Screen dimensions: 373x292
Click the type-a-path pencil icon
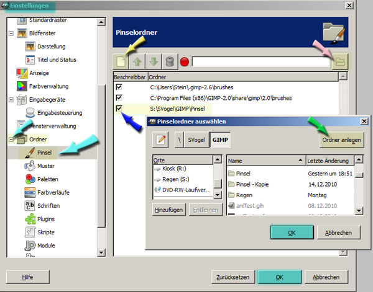click(x=162, y=140)
